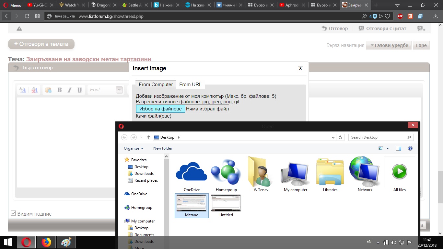
Task: Collapse the Favorites tree section
Action: 127,160
